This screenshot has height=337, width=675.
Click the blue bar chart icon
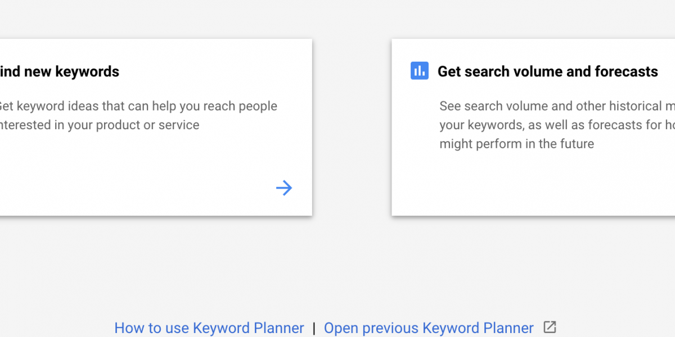pos(420,71)
